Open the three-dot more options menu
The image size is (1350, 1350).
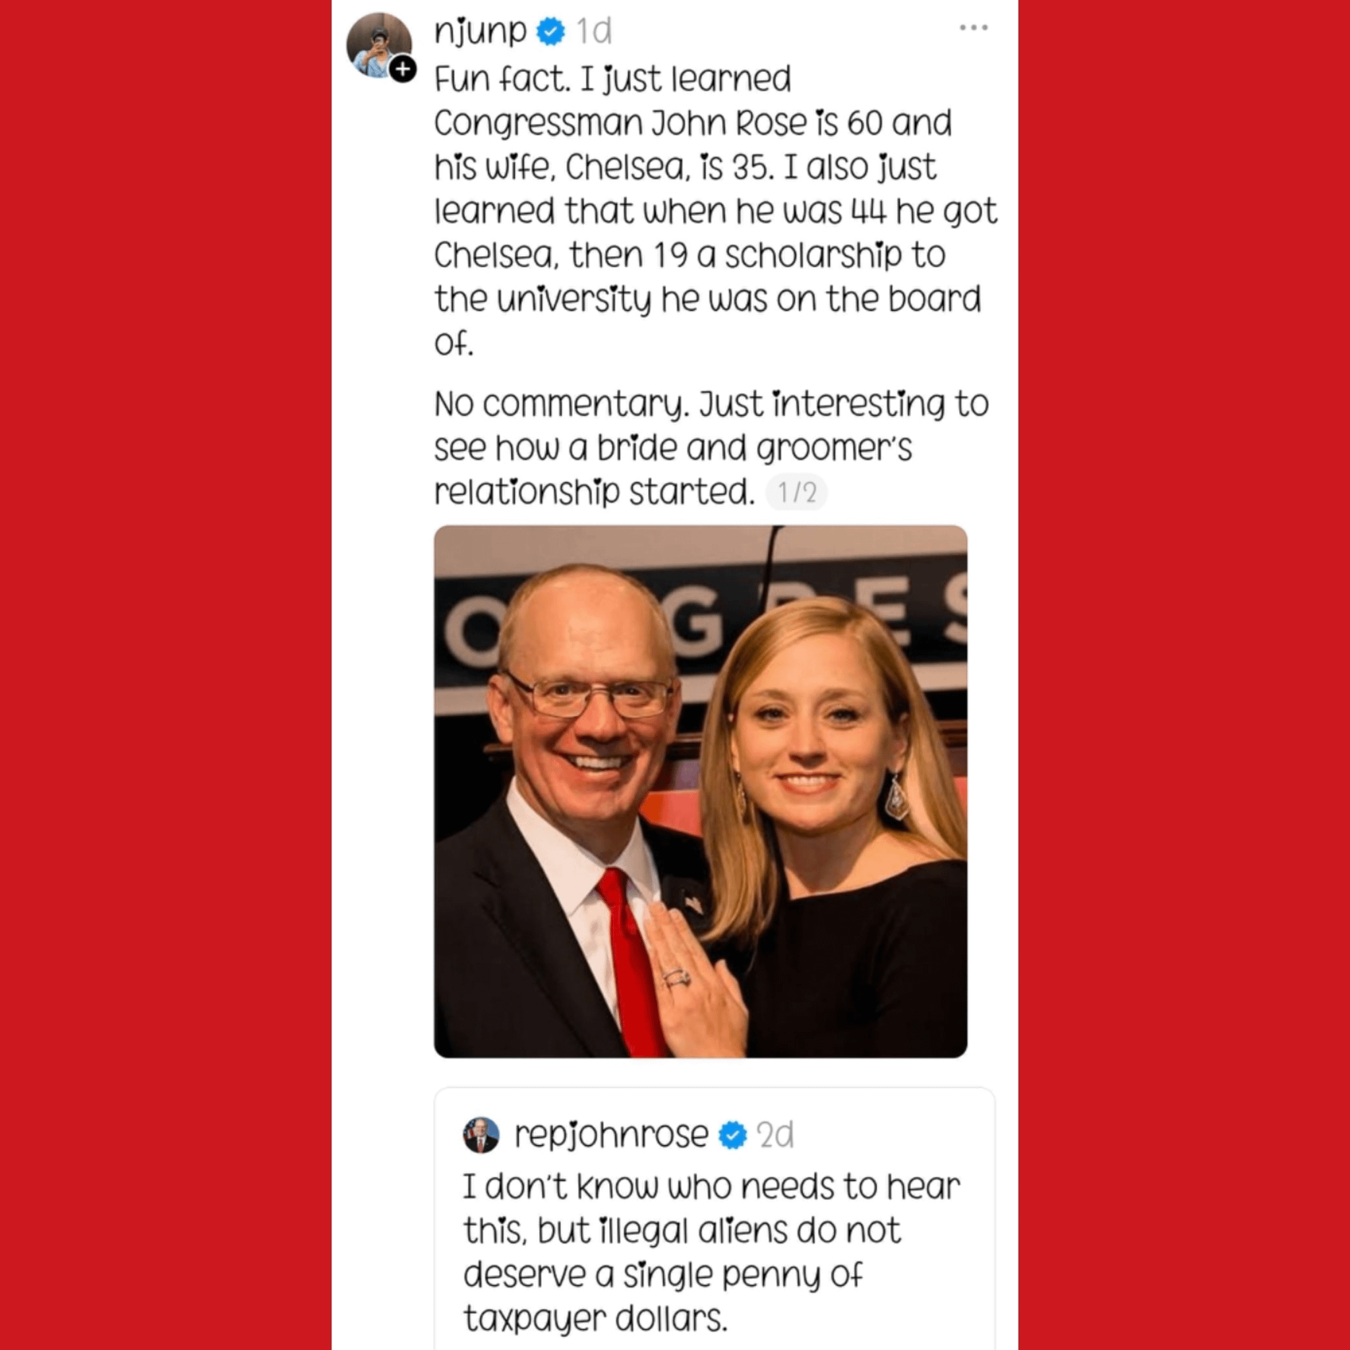click(x=974, y=28)
